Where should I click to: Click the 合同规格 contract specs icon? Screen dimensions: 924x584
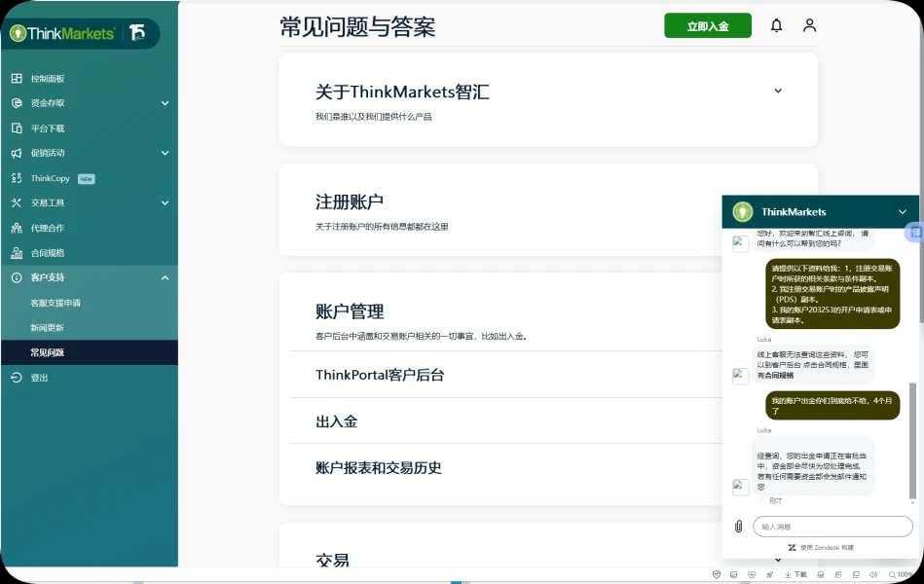pyautogui.click(x=17, y=253)
